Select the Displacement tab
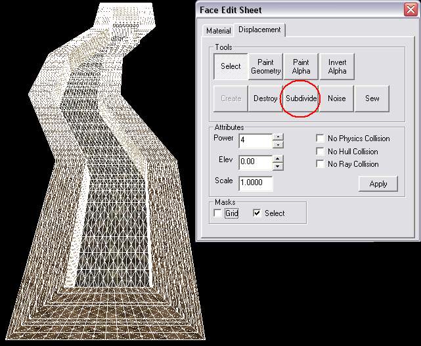The height and width of the screenshot is (346, 421). click(x=259, y=30)
